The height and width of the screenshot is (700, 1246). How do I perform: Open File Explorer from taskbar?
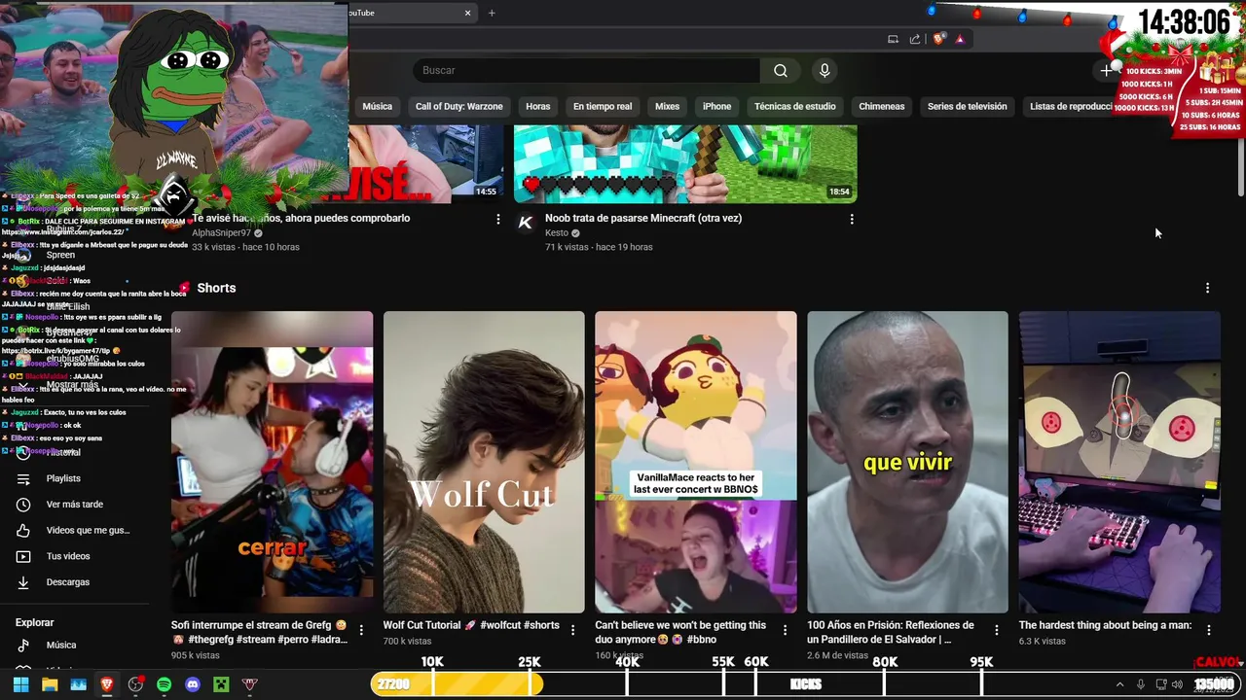click(50, 684)
